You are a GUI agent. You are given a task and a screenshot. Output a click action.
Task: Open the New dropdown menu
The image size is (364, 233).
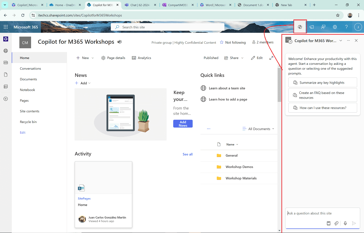click(85, 58)
